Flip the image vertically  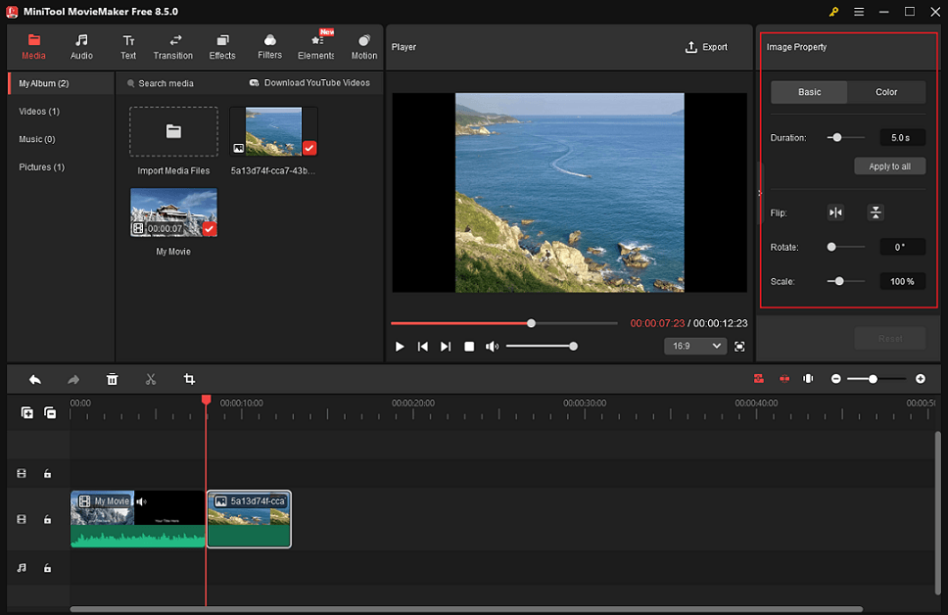875,212
